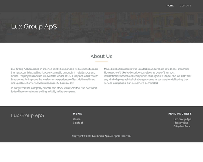This screenshot has height=162, width=203.
Task: Click paragraph about main distribution center
Action: [148, 76]
